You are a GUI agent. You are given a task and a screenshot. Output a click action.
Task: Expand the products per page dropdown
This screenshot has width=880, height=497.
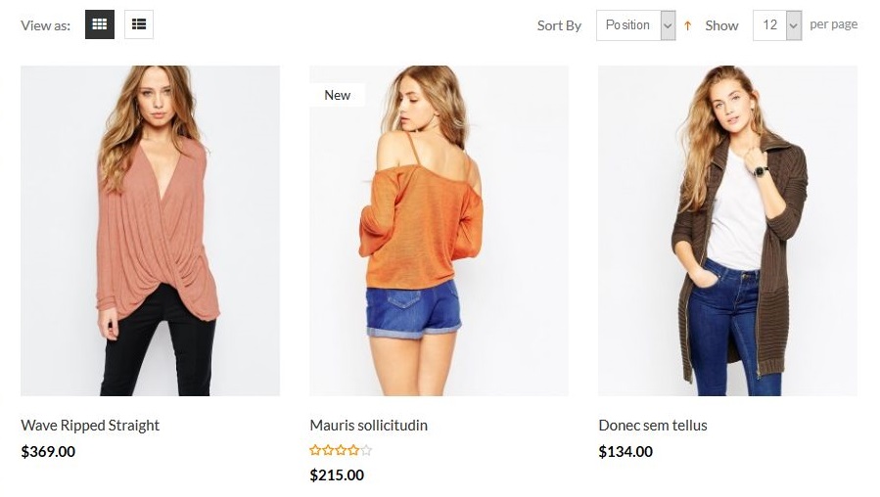(777, 25)
